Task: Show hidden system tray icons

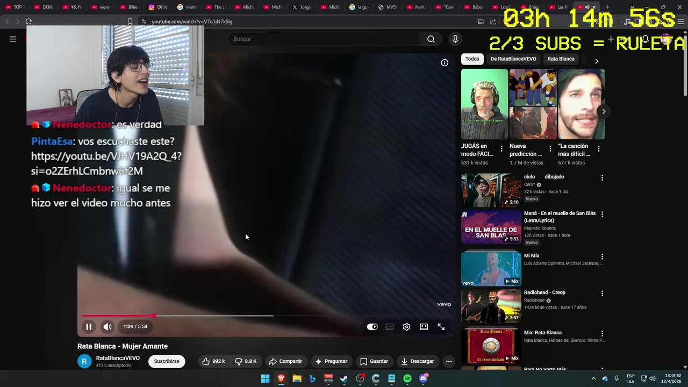Action: [593, 378]
